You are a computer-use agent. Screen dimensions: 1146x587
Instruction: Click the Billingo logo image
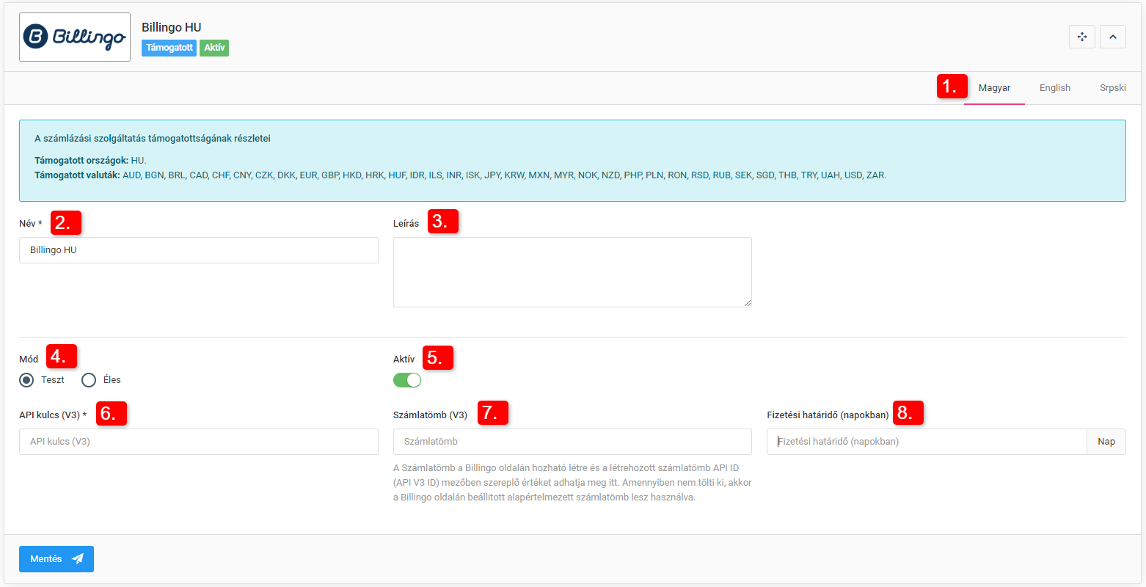click(75, 37)
